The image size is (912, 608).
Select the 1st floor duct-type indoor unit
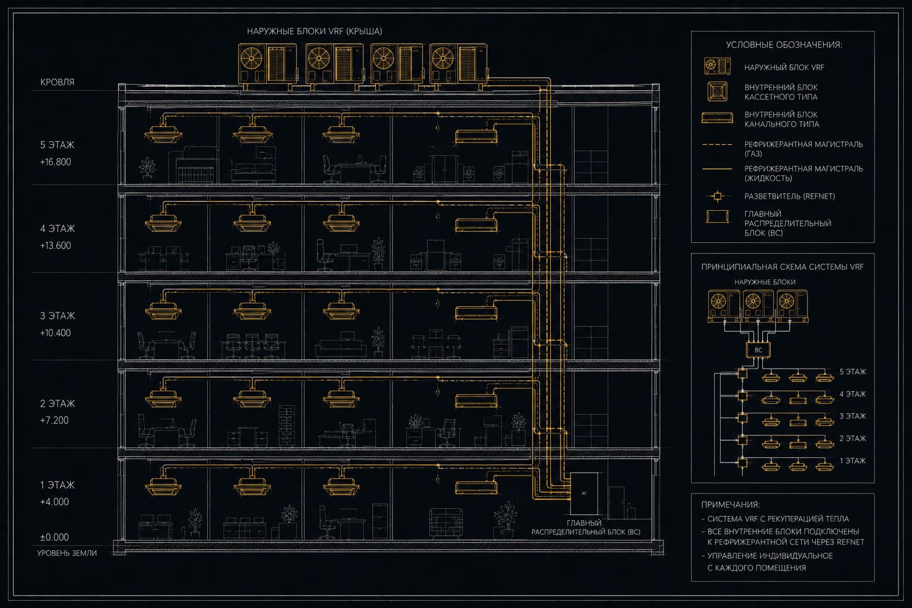coord(476,487)
